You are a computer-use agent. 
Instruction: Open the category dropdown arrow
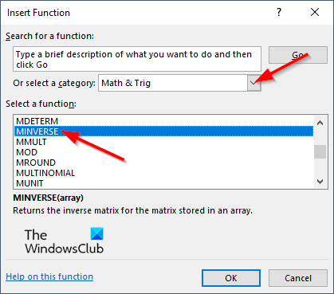point(253,83)
